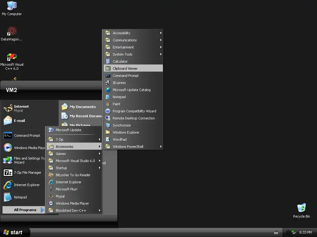Click the Command Prompt icon in Accessories
This screenshot has width=317, height=237.
[x=108, y=76]
